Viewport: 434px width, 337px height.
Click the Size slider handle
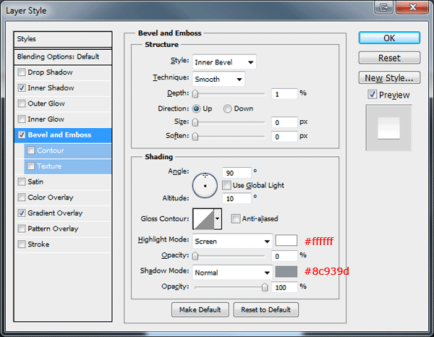pyautogui.click(x=195, y=122)
